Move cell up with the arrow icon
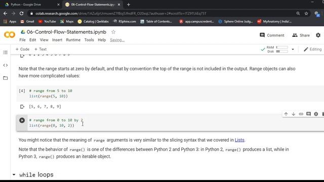The image size is (324, 182). click(286, 114)
